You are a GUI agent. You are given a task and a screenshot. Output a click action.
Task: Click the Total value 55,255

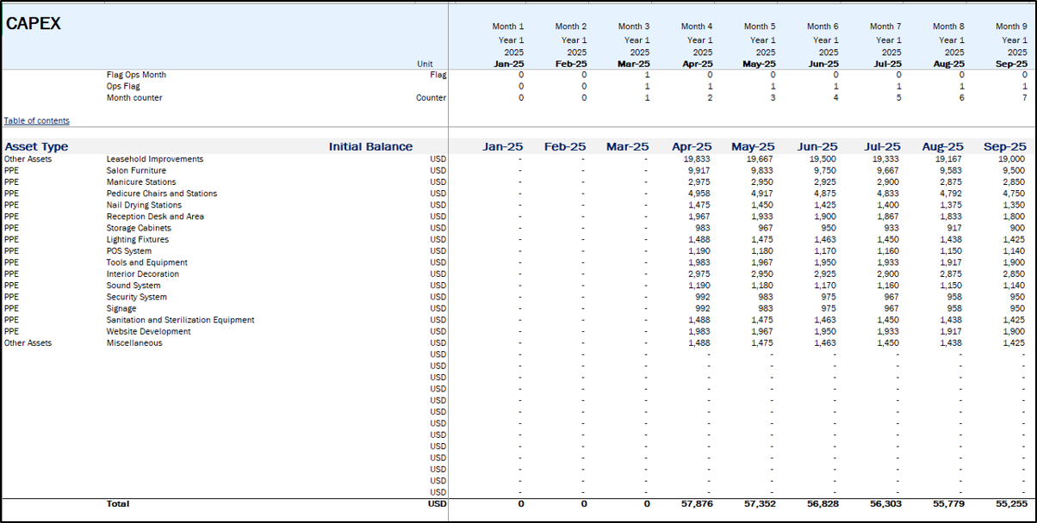[x=1009, y=504]
